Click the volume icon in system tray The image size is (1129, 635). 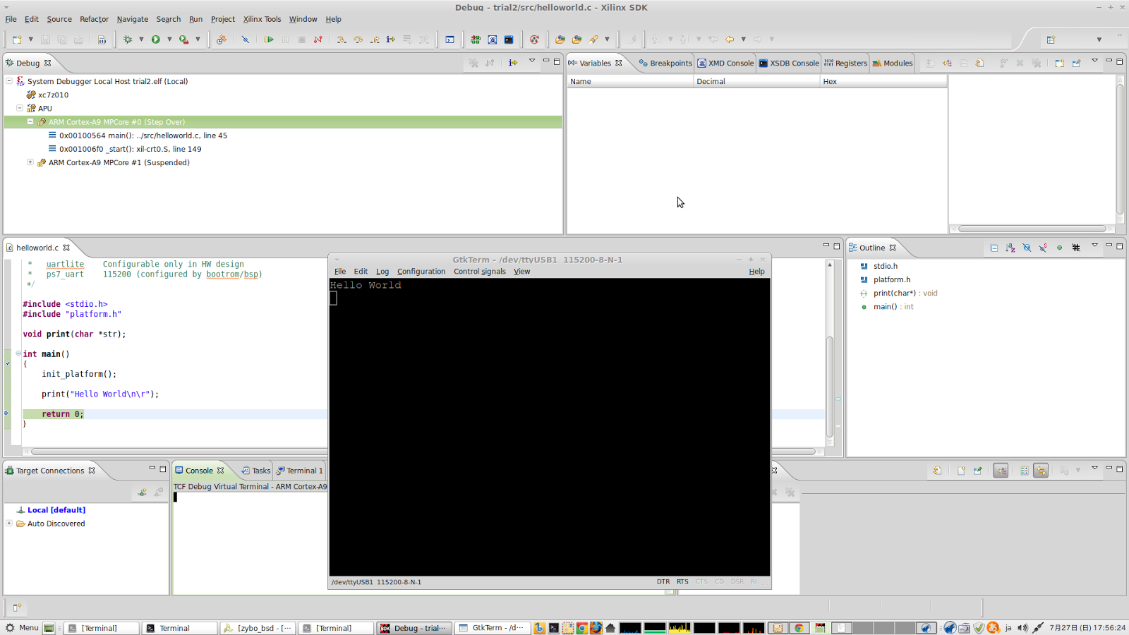[1022, 628]
